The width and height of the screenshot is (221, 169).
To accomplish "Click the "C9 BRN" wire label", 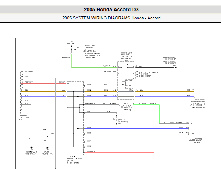I will click(140, 90).
